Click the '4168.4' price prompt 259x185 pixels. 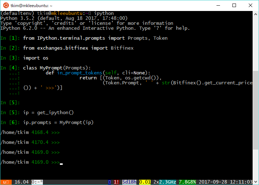40,132
